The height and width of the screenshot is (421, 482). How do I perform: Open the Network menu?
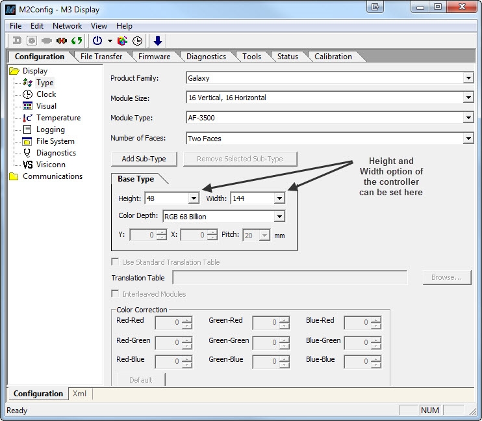coord(67,26)
